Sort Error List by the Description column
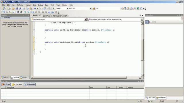The width and height of the screenshot is (184, 103). click(x=47, y=88)
